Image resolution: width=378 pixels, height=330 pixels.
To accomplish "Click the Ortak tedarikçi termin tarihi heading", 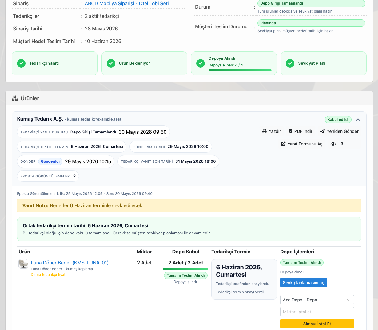I will click(x=86, y=225).
